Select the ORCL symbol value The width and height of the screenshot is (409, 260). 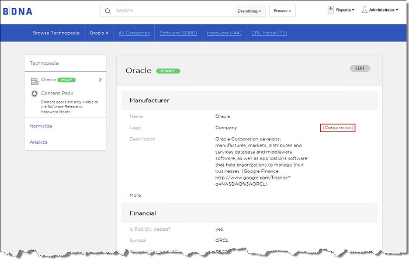click(221, 240)
